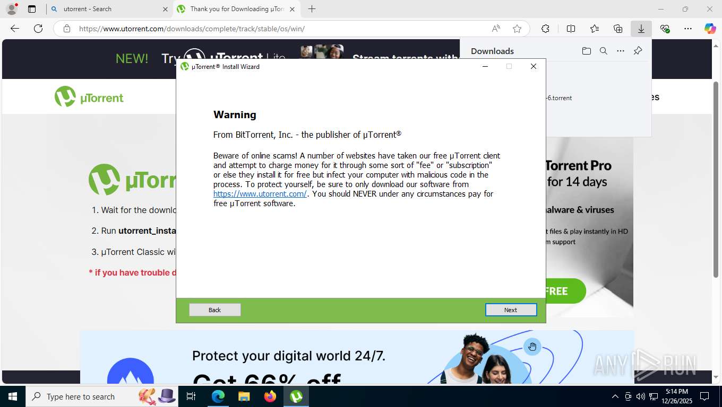This screenshot has height=407, width=722.
Task: Open the Collections icon
Action: pos(618,29)
